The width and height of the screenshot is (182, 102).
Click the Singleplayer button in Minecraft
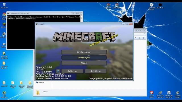pyautogui.click(x=84, y=52)
